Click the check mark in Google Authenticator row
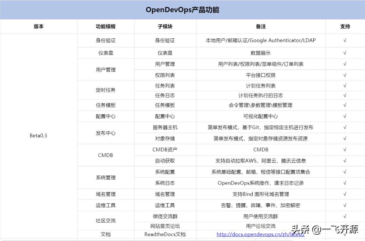 coord(345,40)
